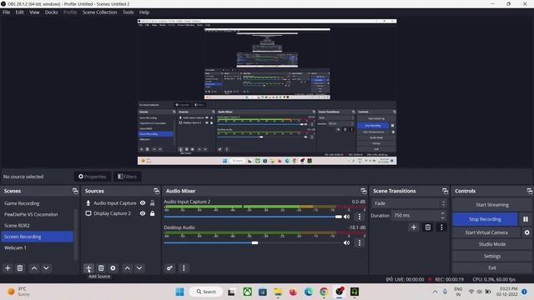Add a configurable transition with the plus icon
Viewport: 534px width, 300px height.
click(x=414, y=227)
